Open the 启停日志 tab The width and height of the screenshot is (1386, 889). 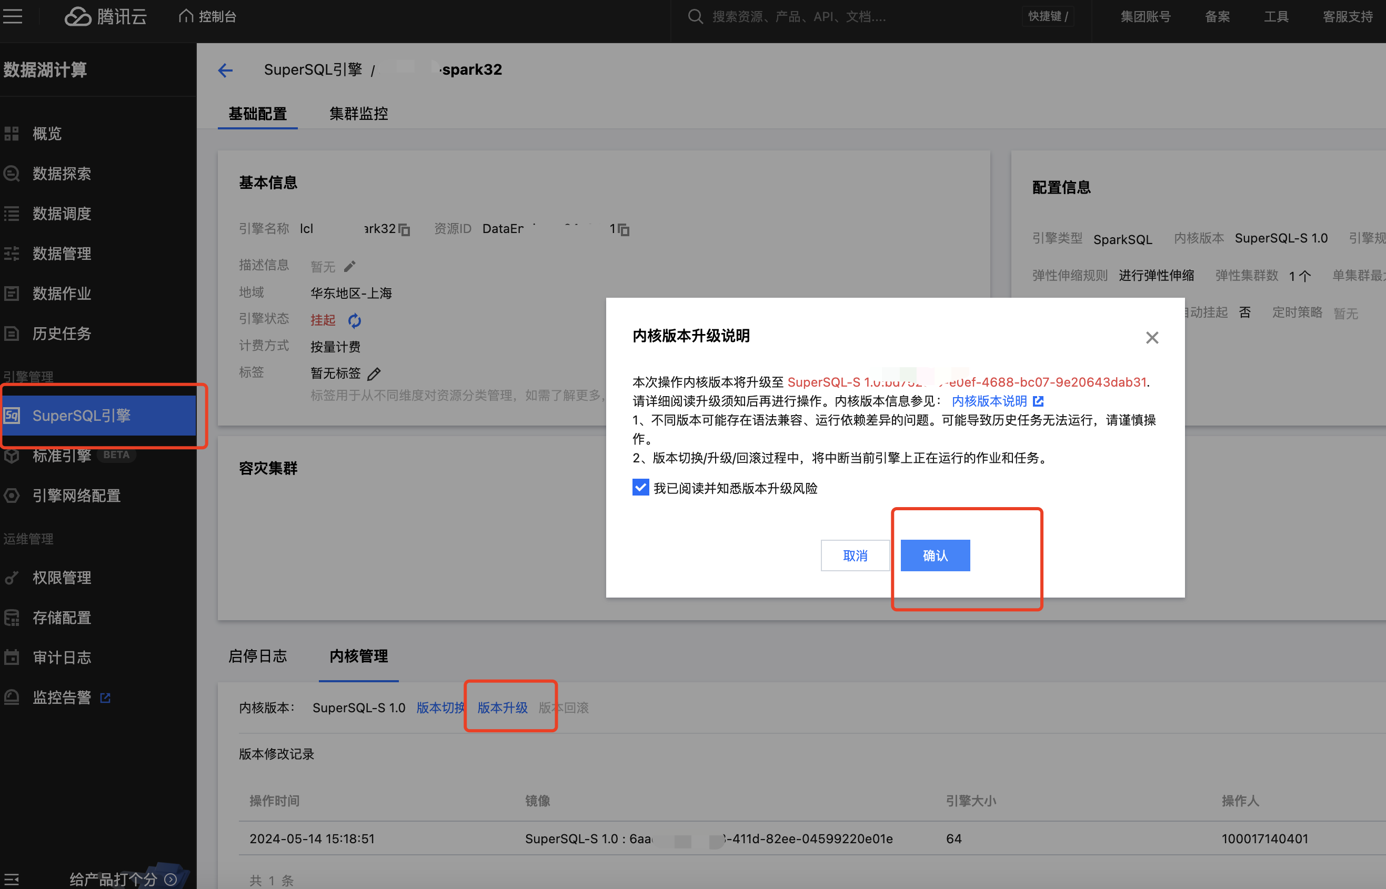coord(257,656)
